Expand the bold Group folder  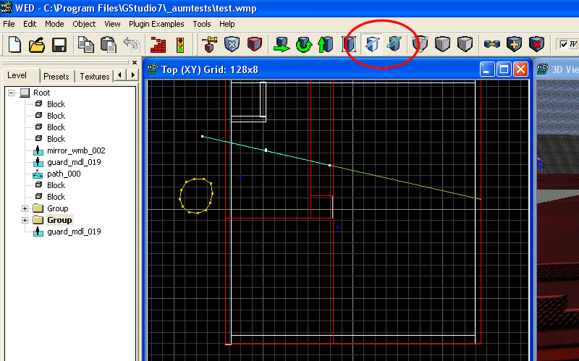coord(25,220)
